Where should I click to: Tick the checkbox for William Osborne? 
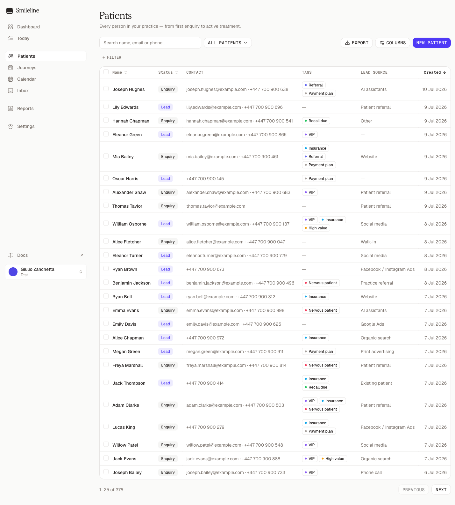(x=106, y=223)
